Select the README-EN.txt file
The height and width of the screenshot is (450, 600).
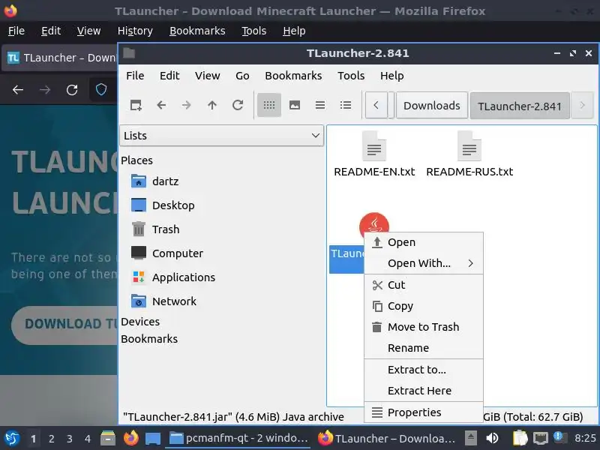click(x=374, y=154)
